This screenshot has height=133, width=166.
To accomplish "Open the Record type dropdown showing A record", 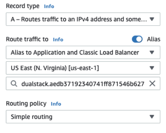I will [x=83, y=19].
